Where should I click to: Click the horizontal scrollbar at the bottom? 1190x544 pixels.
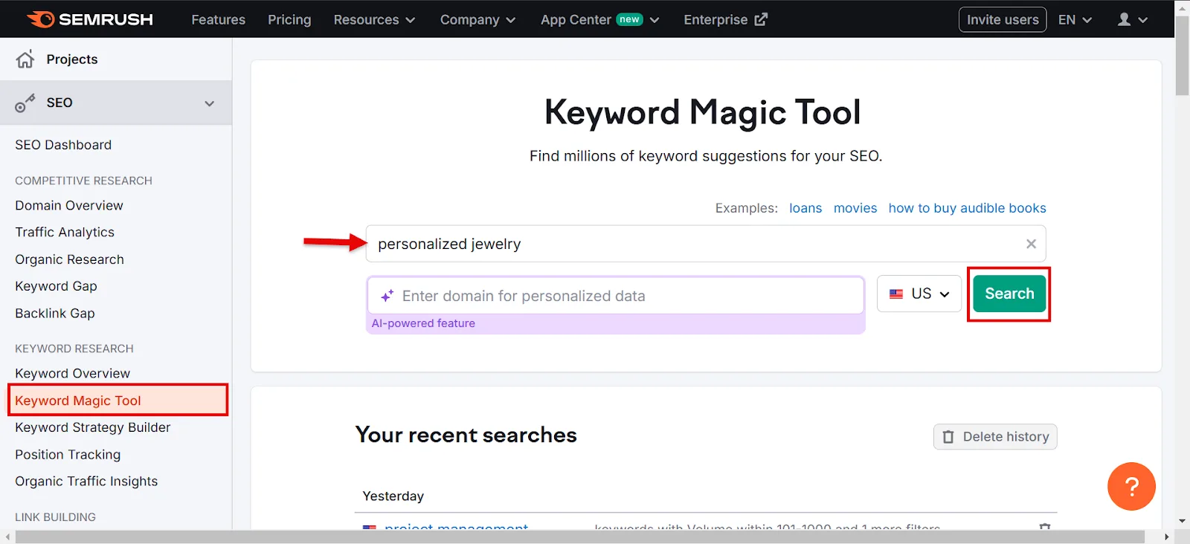[580, 537]
